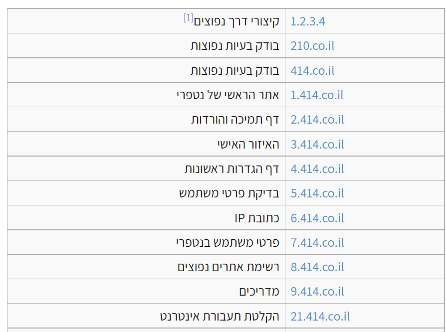Click the 3.414.co.il link
Viewport: 446px width, 332px height.
317,145
